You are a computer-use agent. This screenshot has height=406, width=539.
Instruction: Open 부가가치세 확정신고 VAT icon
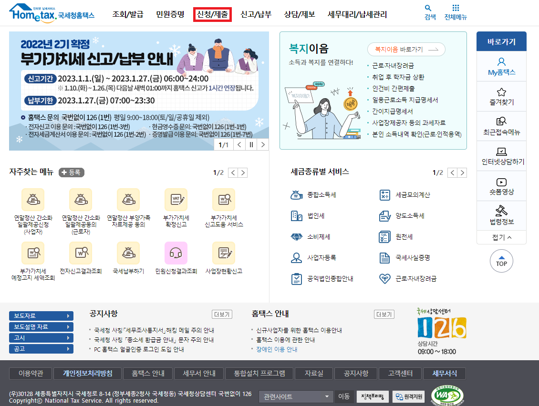[x=176, y=200]
